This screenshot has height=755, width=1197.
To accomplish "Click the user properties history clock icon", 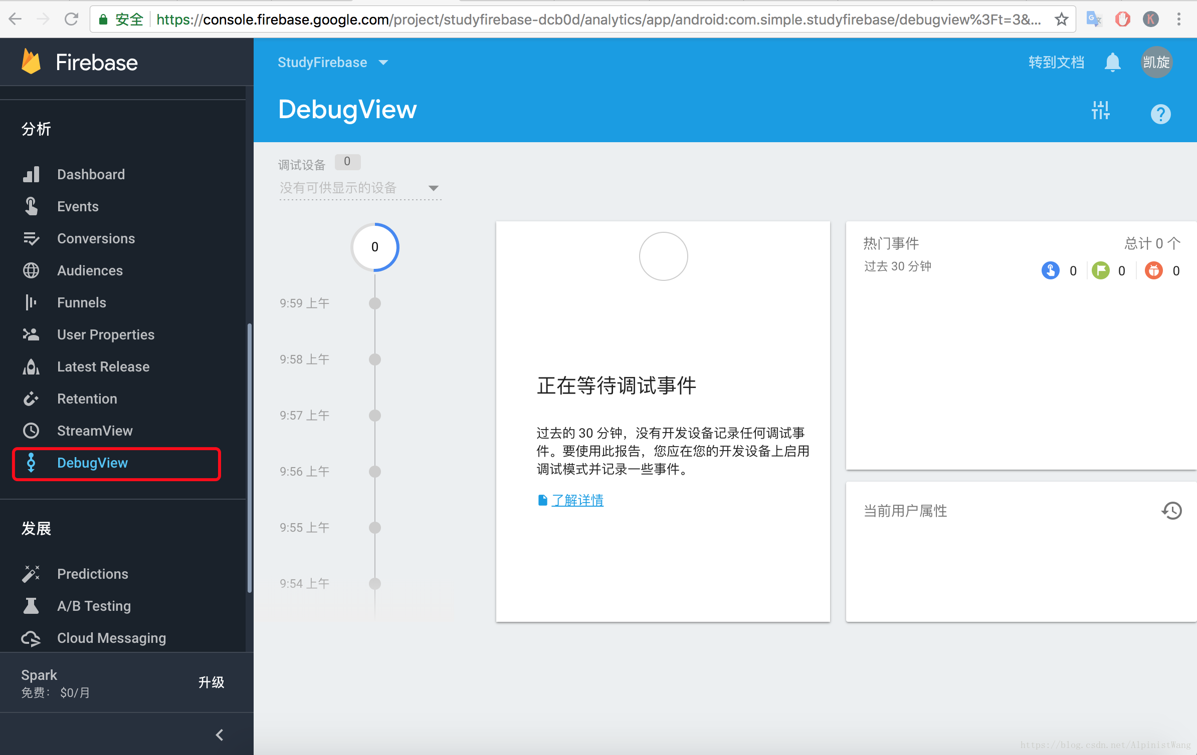I will pos(1171,511).
